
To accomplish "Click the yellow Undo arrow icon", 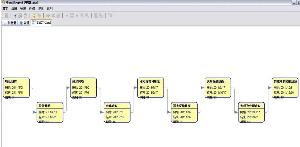I will tap(34, 16).
